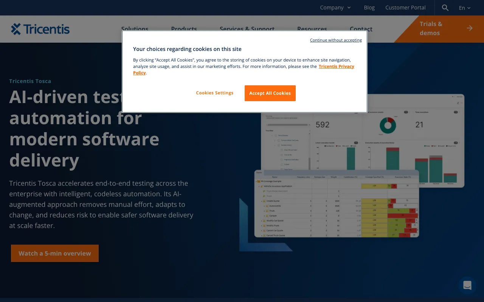
Task: Open the site search
Action: coord(445,8)
